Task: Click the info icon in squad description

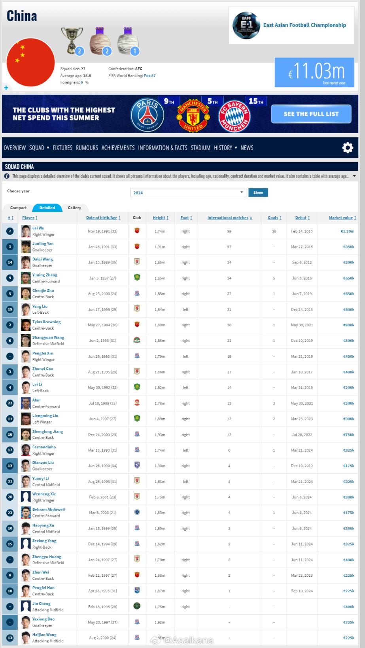Action: tap(7, 176)
